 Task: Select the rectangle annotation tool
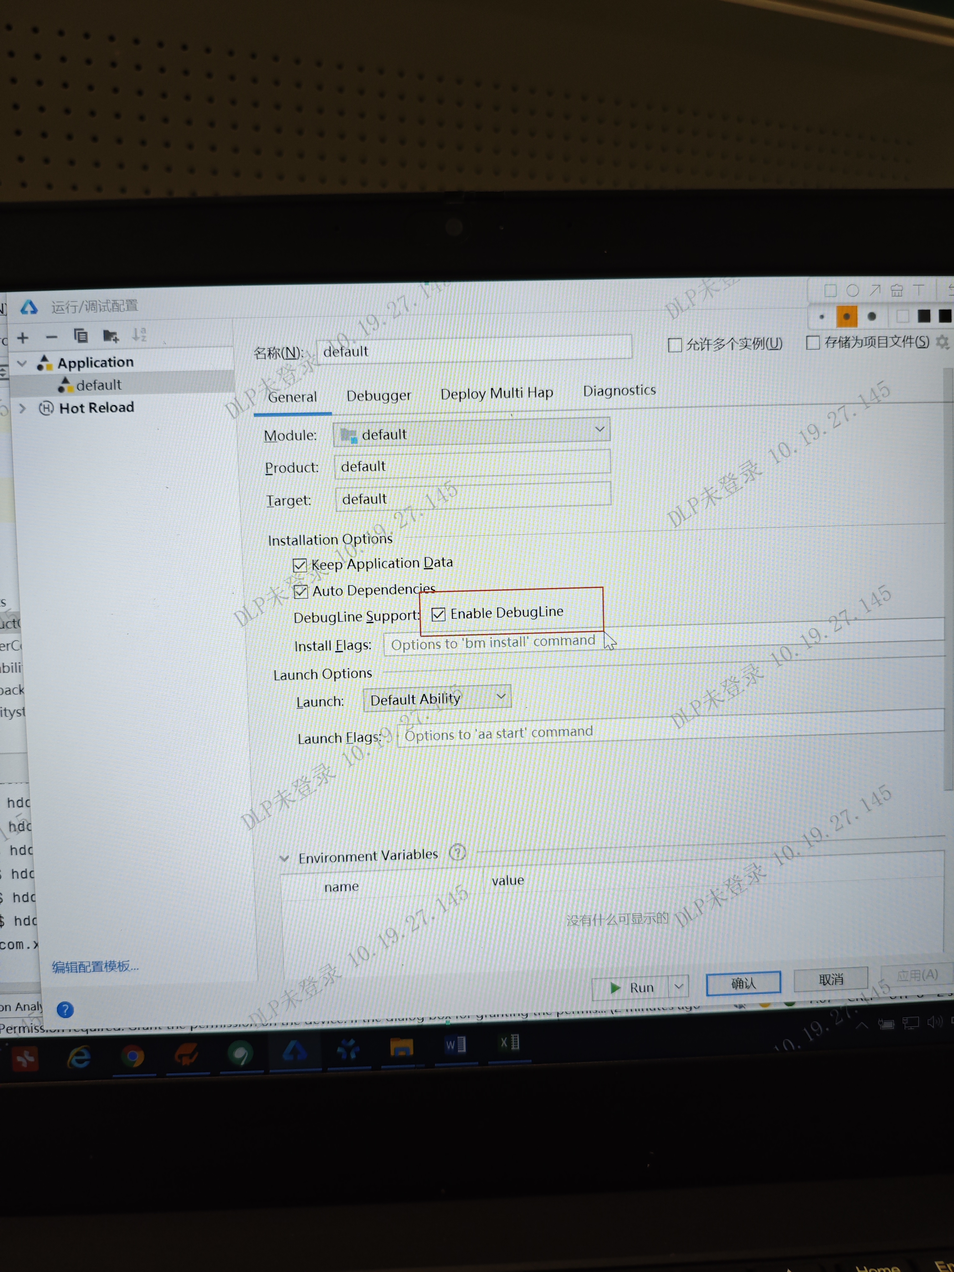[830, 290]
